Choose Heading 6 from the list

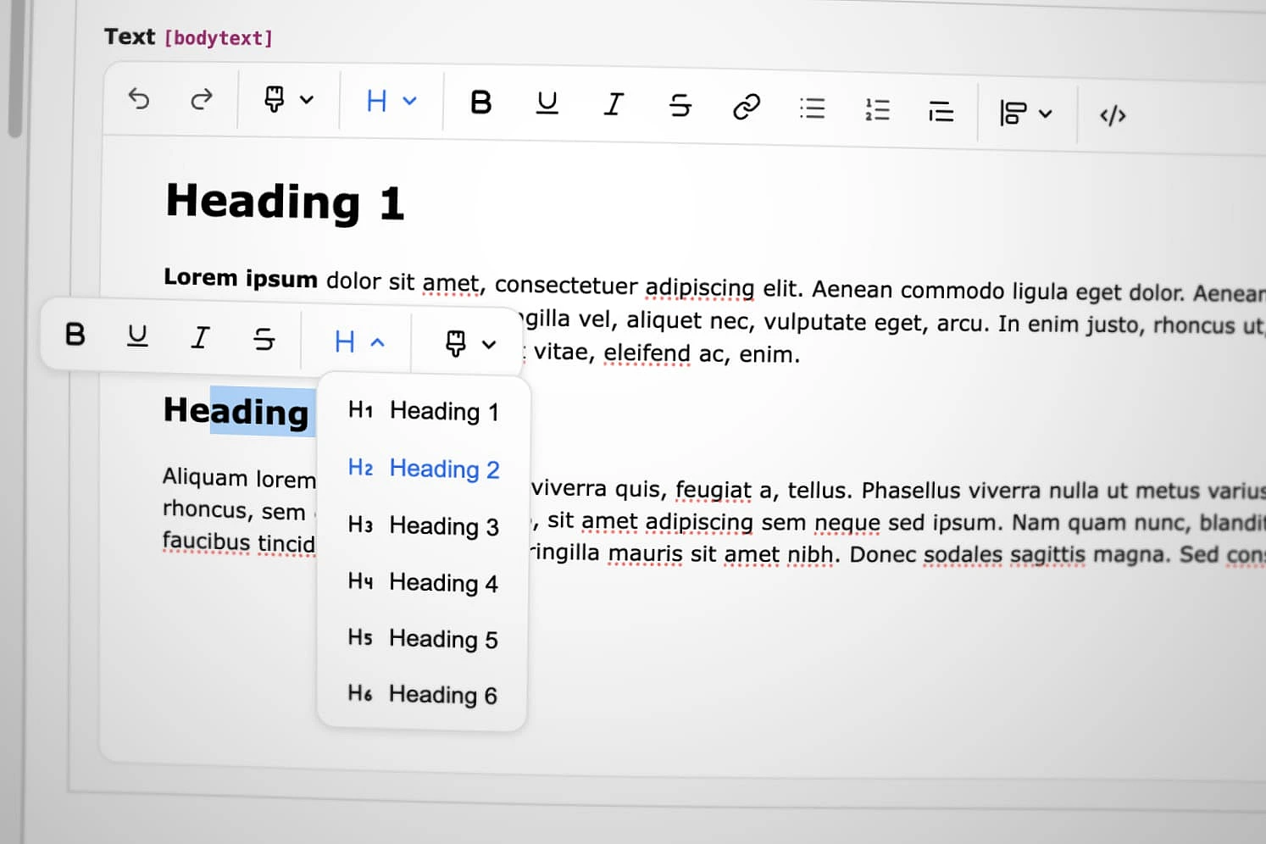pyautogui.click(x=423, y=695)
